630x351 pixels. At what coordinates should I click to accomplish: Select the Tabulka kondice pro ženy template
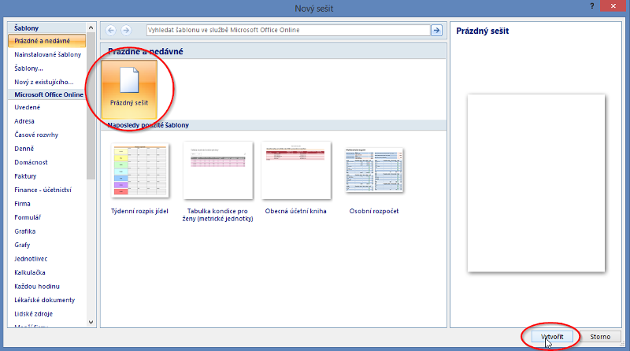pyautogui.click(x=218, y=170)
